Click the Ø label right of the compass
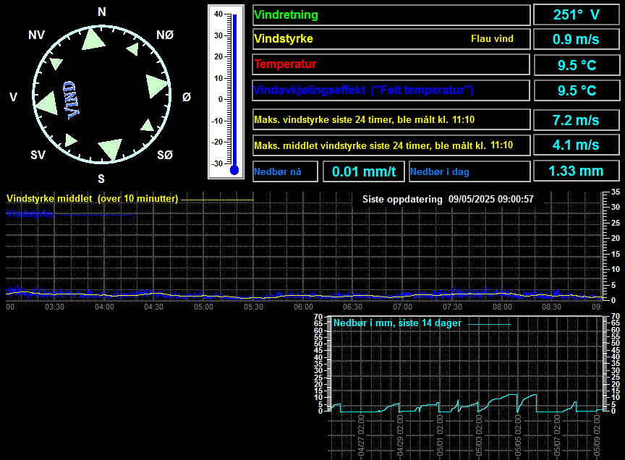This screenshot has width=625, height=460. click(x=187, y=97)
